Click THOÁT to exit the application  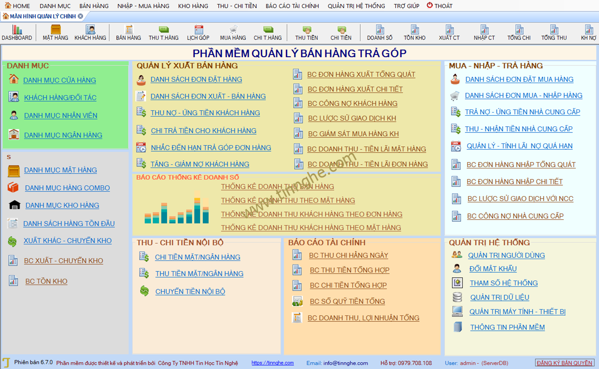click(x=440, y=6)
